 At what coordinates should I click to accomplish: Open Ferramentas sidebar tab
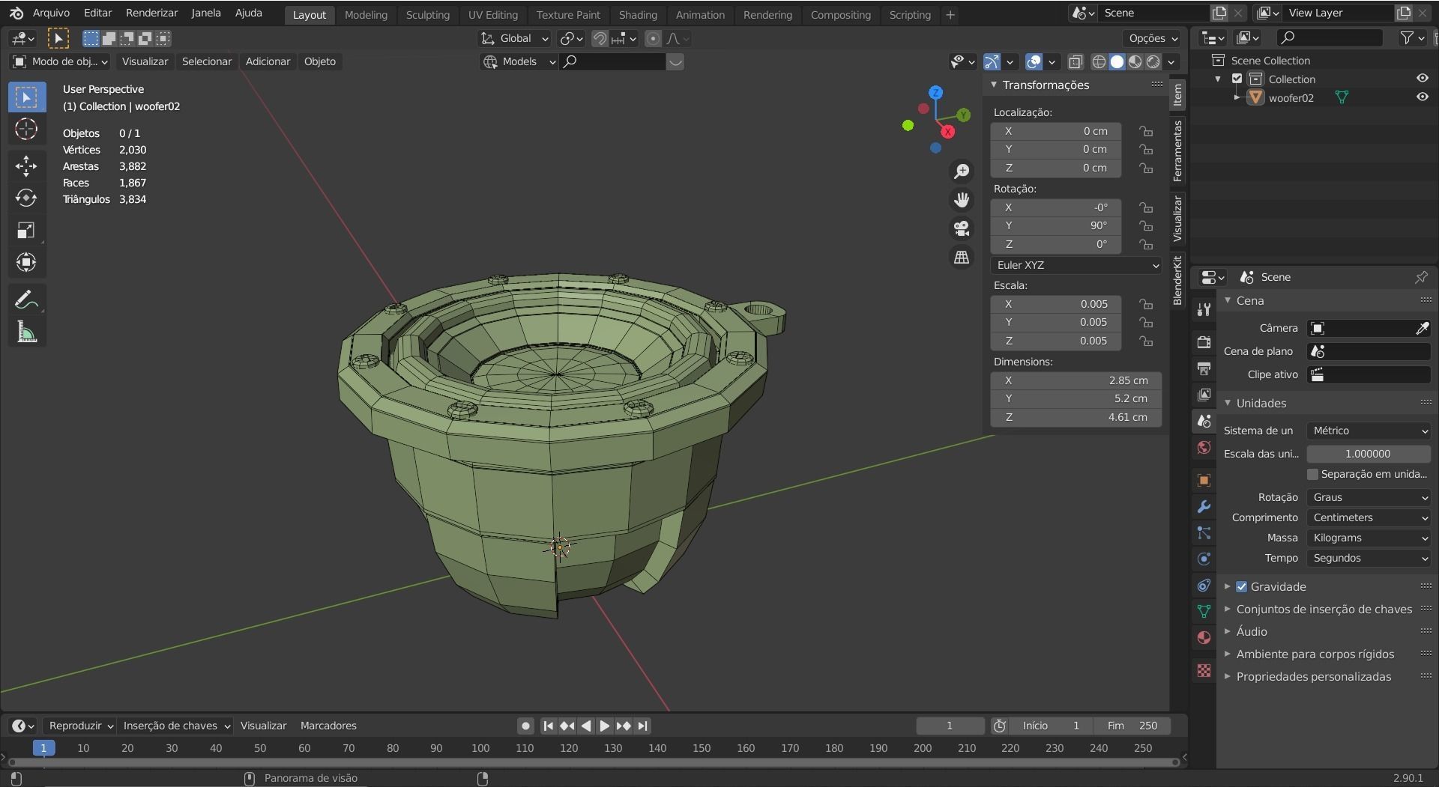tap(1177, 151)
